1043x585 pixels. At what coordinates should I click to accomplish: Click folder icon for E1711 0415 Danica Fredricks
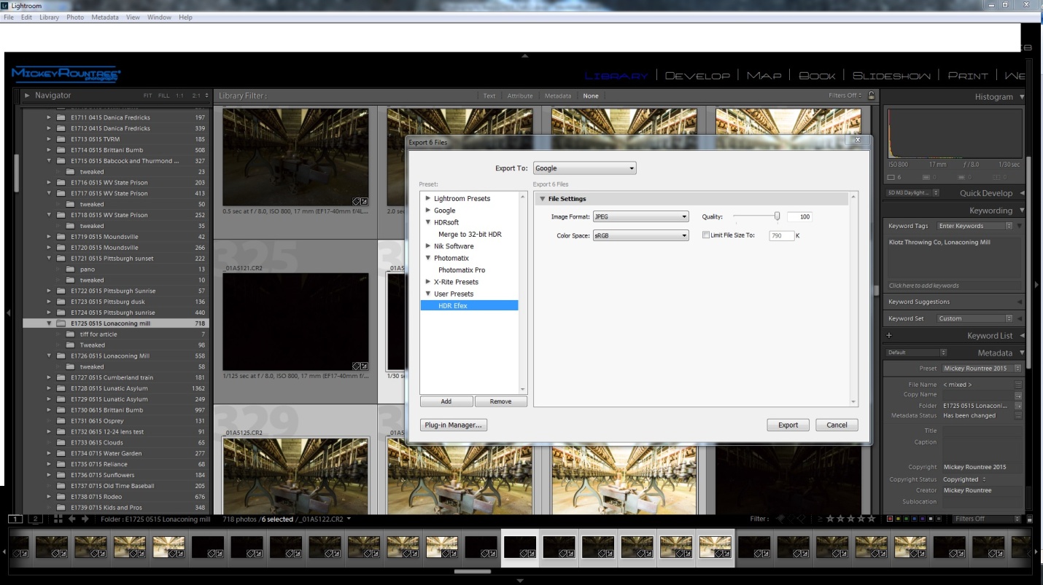tap(61, 117)
